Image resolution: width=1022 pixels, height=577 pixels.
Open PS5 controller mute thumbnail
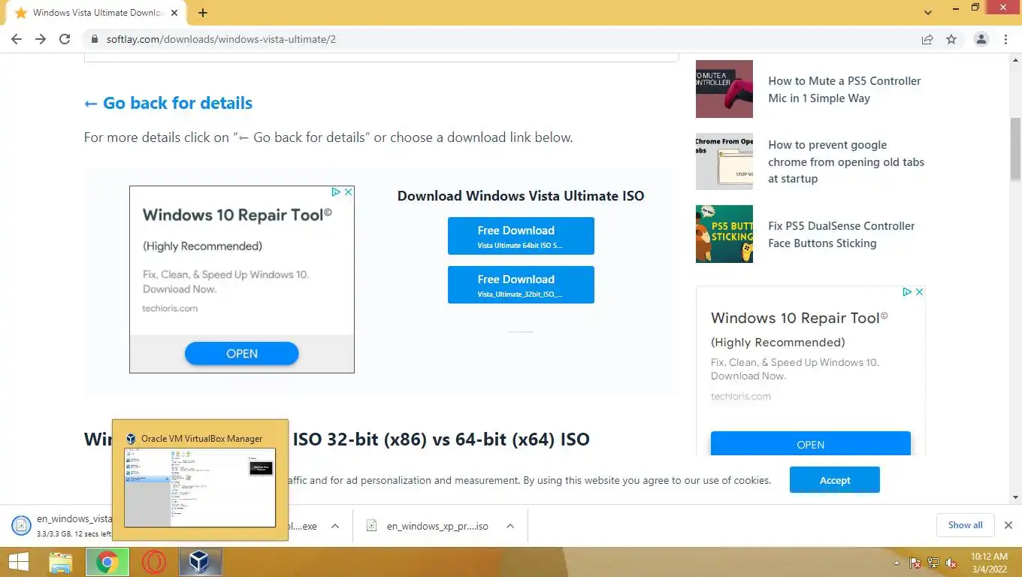click(x=724, y=89)
